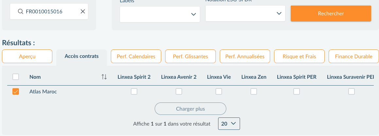Check Linxea Spirit 2 for Atlas Maroc
Image resolution: width=379 pixels, height=136 pixels.
point(134,92)
